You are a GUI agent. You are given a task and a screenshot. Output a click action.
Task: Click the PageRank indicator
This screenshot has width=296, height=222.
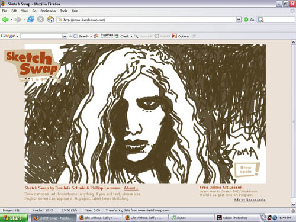107,35
